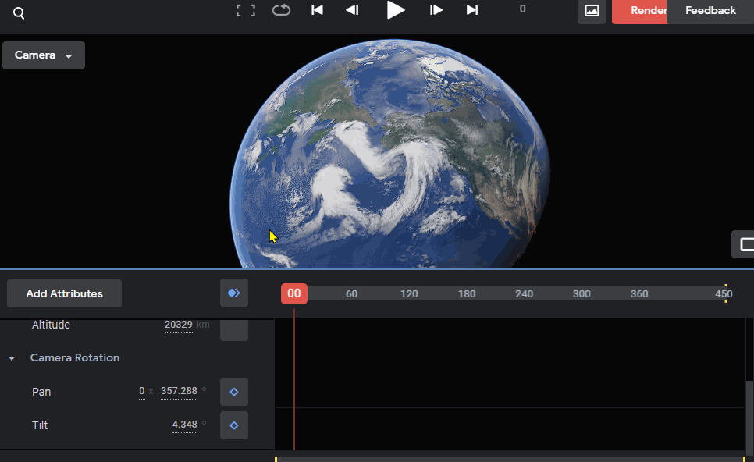The image size is (754, 462).
Task: Jump to first frame button
Action: point(317,10)
